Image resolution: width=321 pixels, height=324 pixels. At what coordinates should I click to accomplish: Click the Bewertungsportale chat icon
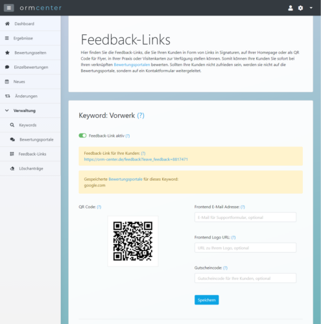tap(12, 139)
